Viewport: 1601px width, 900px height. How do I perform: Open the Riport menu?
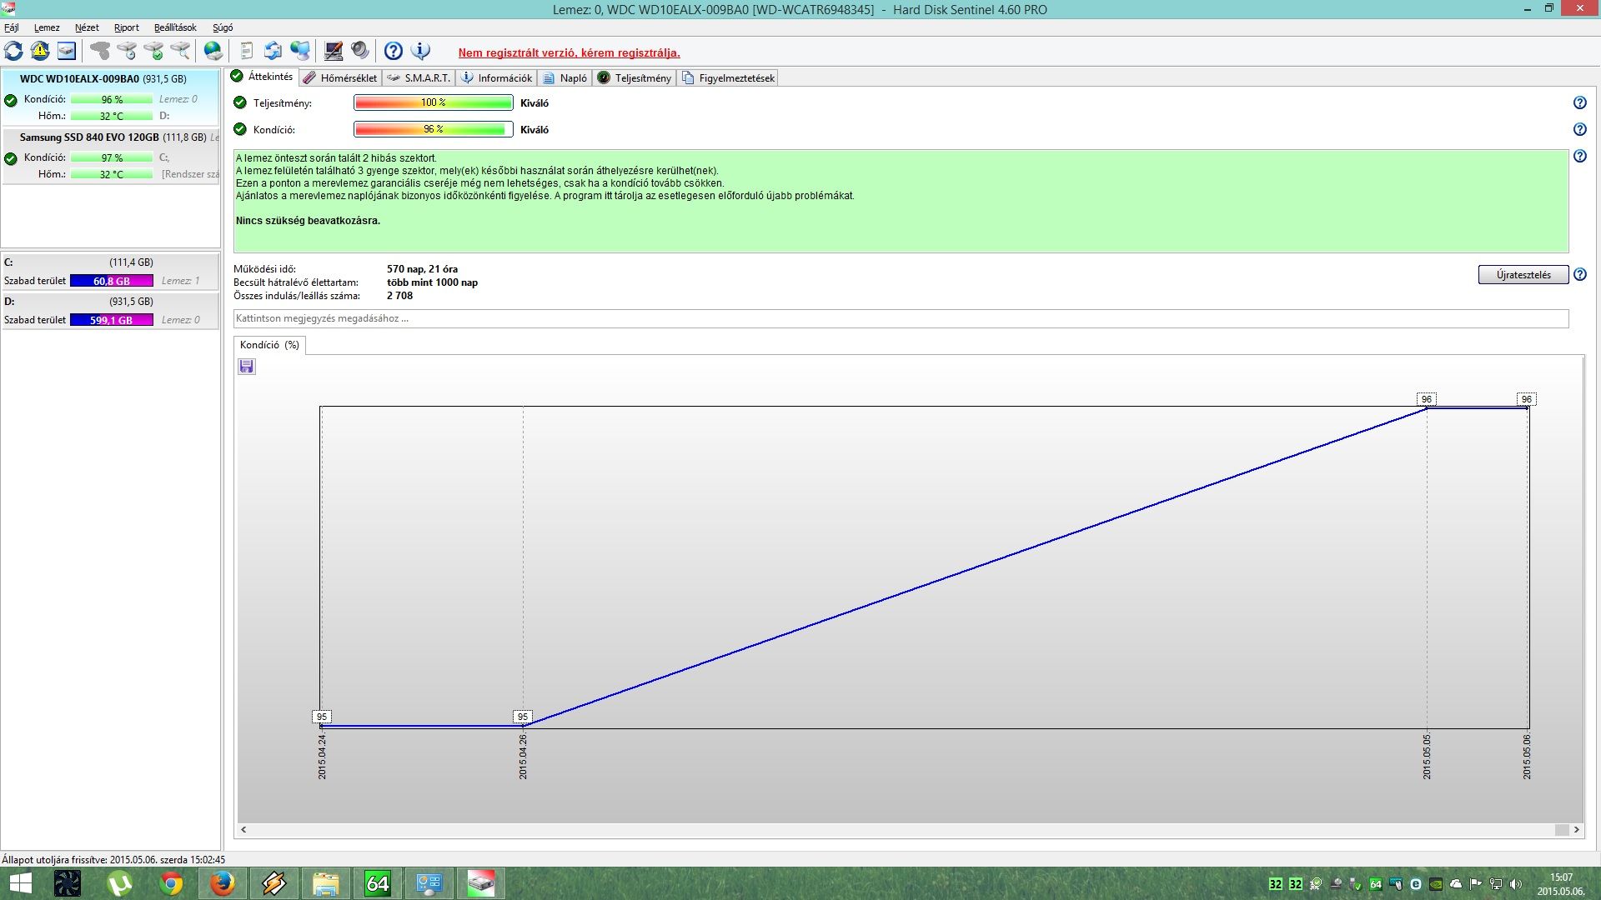click(127, 27)
